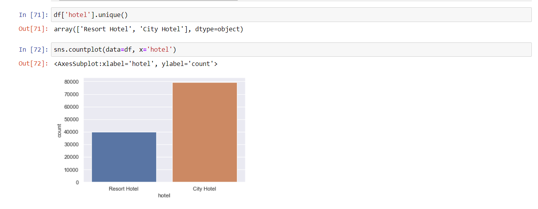This screenshot has width=538, height=209.
Task: Click the 40000 y-axis tick label
Action: pyautogui.click(x=72, y=132)
